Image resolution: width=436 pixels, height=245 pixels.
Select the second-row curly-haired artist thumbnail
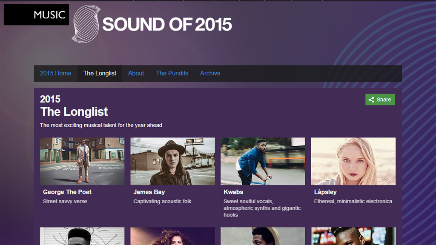pos(172,236)
